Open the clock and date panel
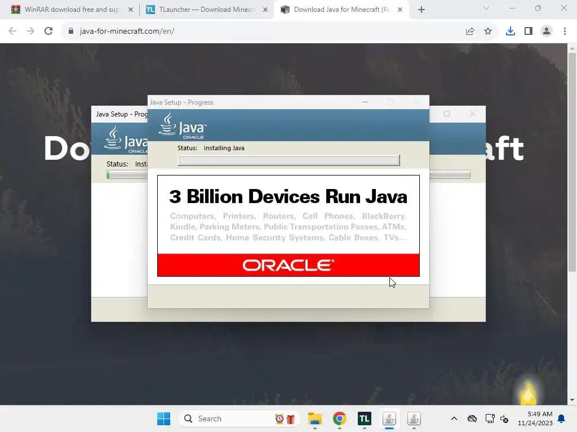Viewport: 577px width, 432px height. pyautogui.click(x=535, y=418)
